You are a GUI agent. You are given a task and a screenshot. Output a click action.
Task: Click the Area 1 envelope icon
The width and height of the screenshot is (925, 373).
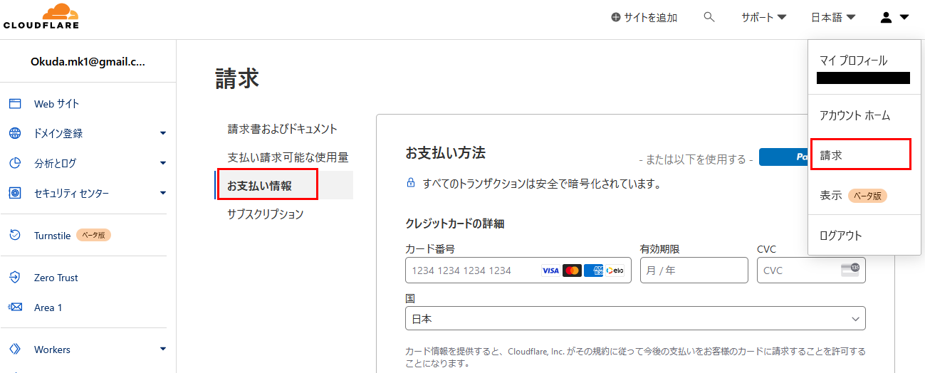(x=15, y=308)
